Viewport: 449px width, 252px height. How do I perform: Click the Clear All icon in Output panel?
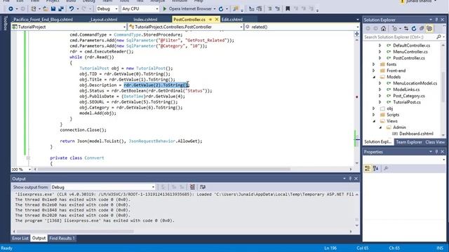click(x=192, y=187)
